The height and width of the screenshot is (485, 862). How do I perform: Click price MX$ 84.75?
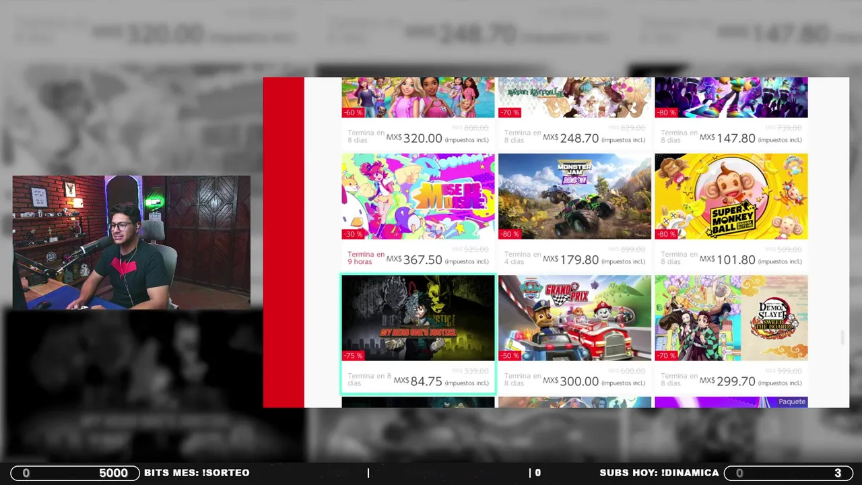pos(418,381)
